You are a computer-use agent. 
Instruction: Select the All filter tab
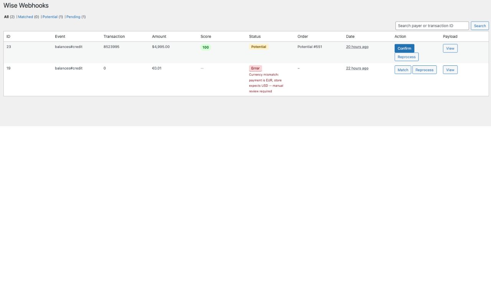6,17
